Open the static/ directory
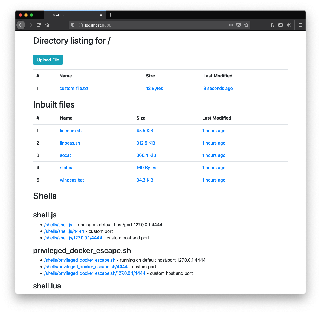 66,168
